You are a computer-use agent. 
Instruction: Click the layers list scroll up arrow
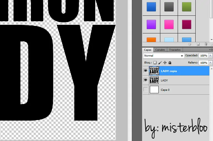click(212, 69)
